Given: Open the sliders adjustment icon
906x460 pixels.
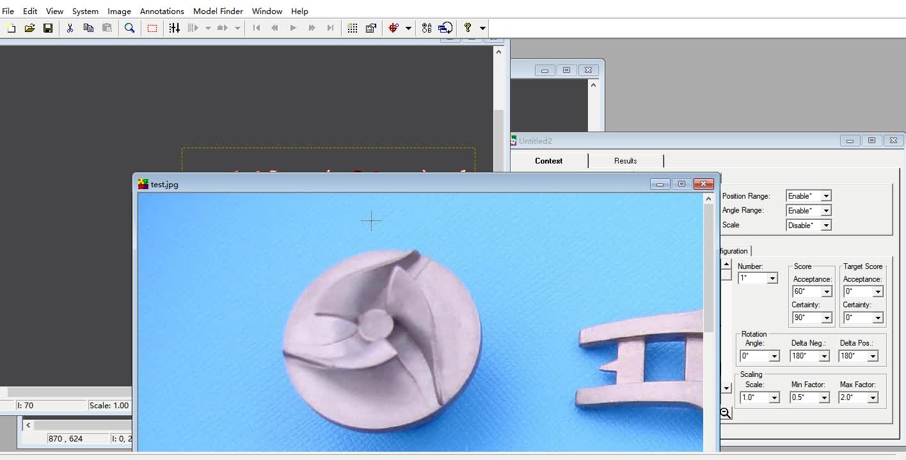Looking at the screenshot, I should (x=175, y=28).
